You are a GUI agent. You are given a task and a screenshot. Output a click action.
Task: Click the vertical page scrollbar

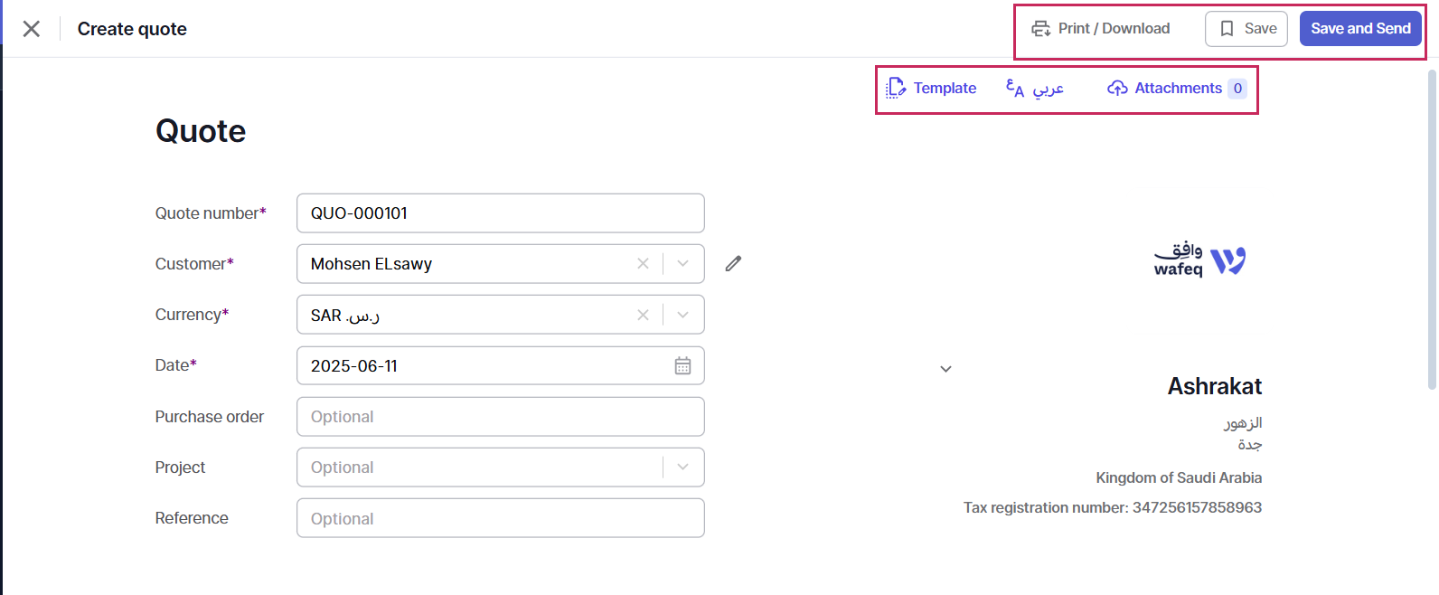(x=1432, y=226)
